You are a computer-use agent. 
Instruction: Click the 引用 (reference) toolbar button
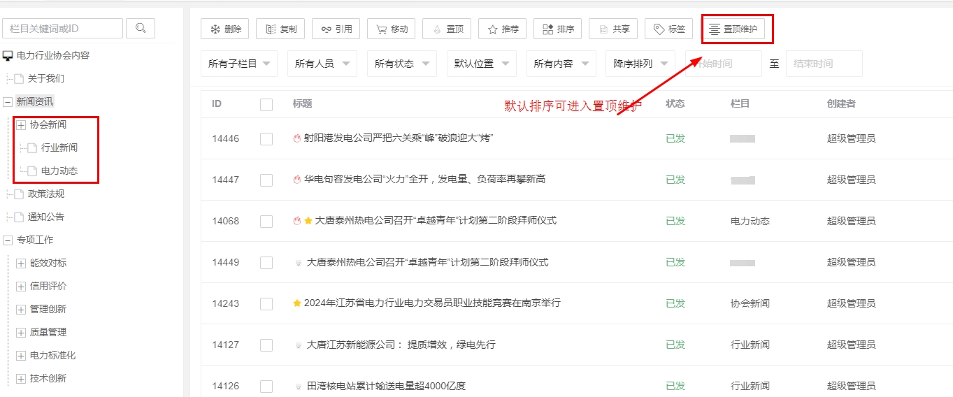pyautogui.click(x=336, y=29)
